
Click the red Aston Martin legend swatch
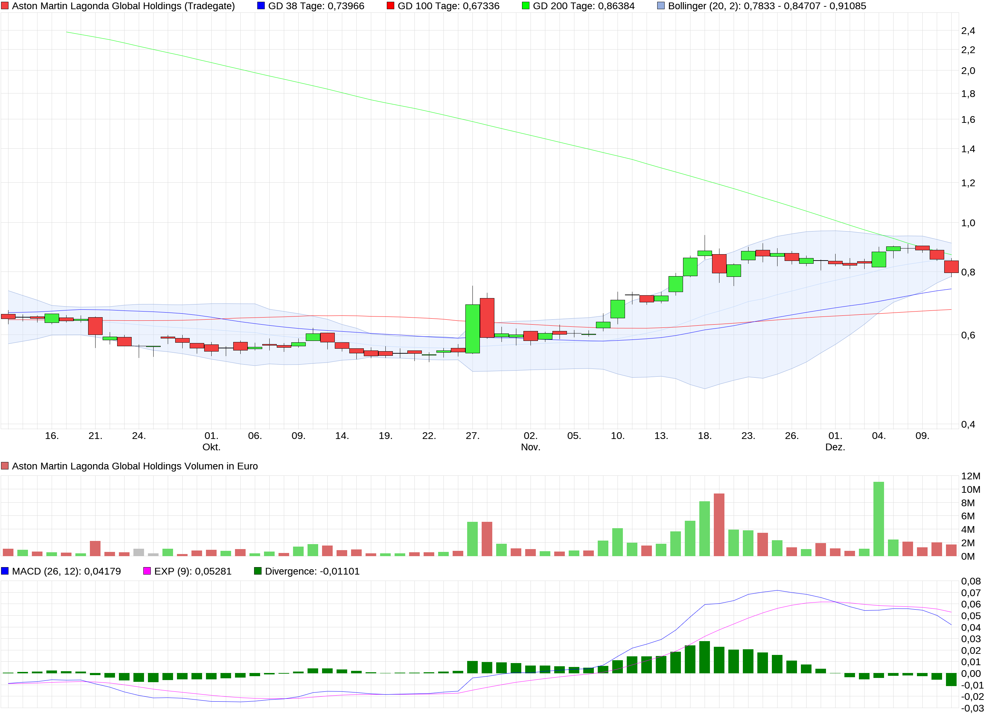[x=5, y=6]
